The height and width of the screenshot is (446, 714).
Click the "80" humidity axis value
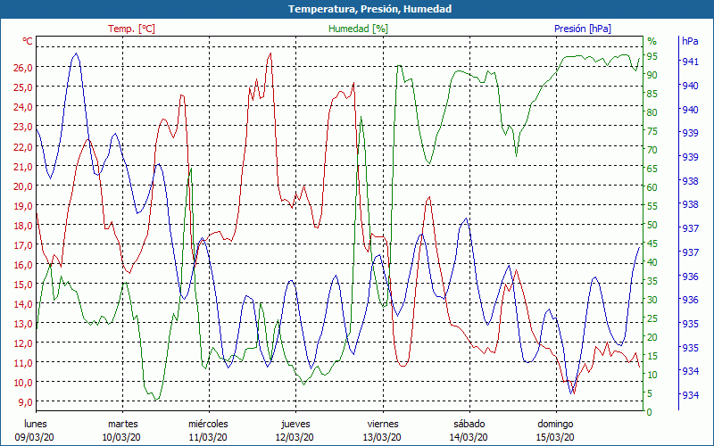pyautogui.click(x=652, y=112)
